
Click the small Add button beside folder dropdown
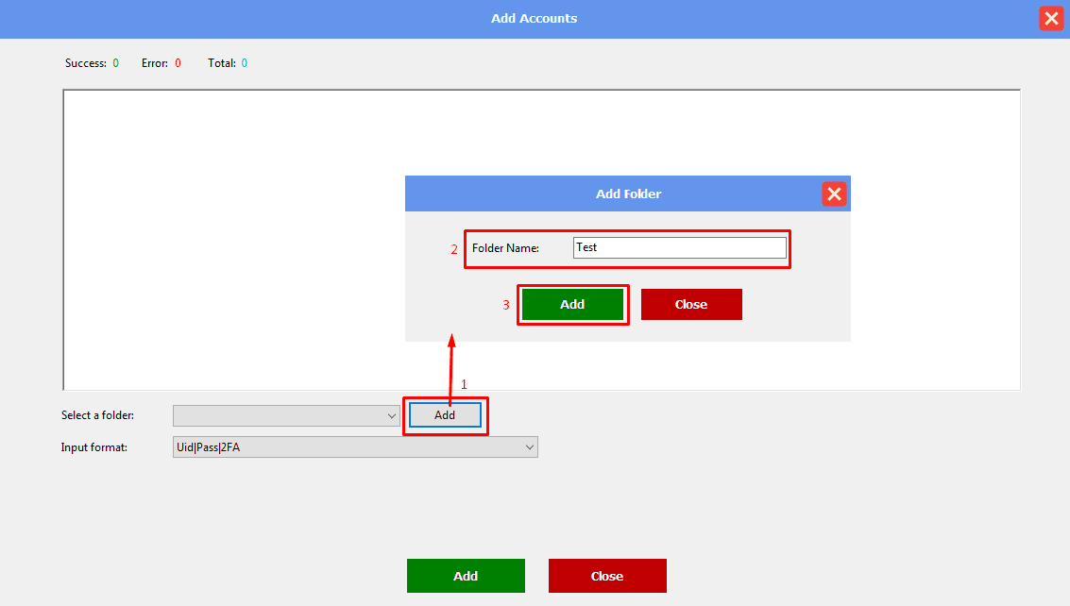point(445,415)
